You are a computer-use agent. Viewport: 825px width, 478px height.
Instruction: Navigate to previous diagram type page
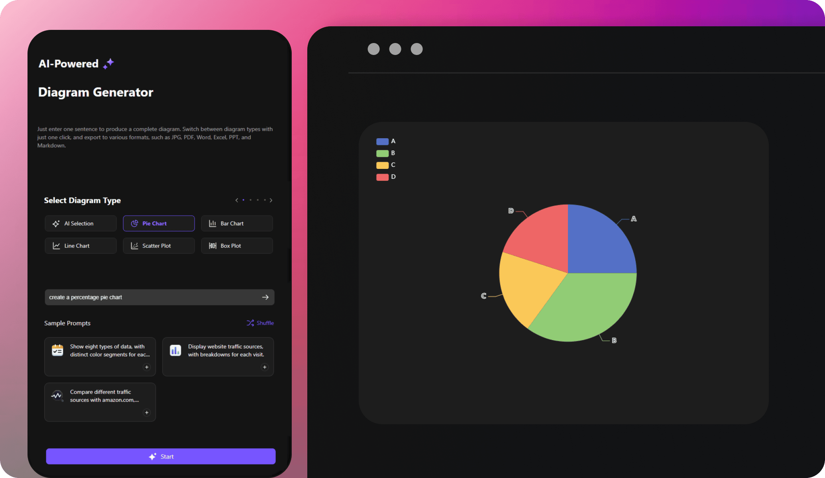pos(237,200)
